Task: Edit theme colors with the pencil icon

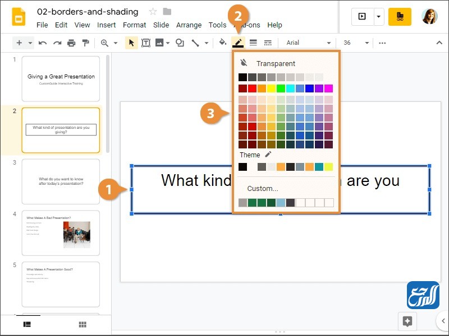Action: 268,155
